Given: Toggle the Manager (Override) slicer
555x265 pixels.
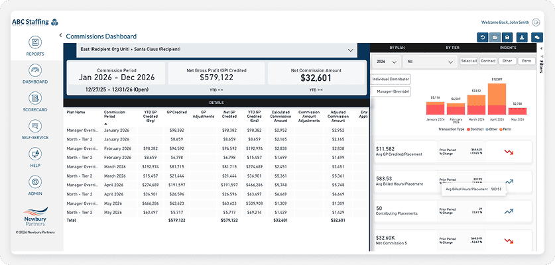Looking at the screenshot, I should point(392,91).
